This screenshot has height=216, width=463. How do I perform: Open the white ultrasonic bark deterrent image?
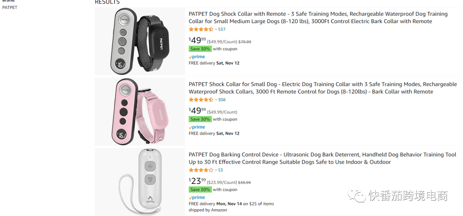pos(140,182)
